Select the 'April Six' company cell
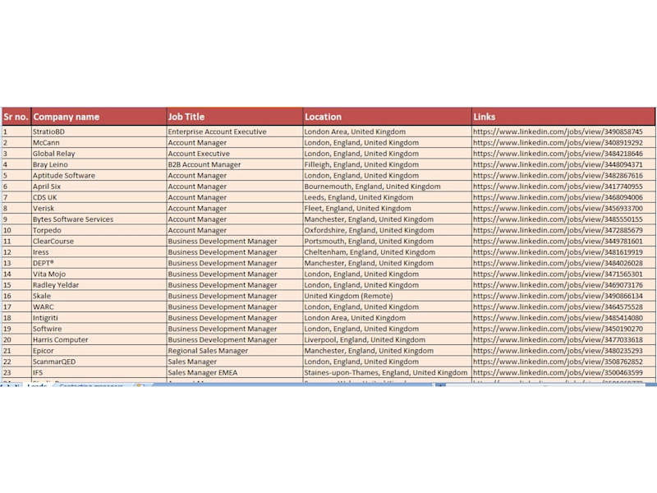 pos(99,187)
